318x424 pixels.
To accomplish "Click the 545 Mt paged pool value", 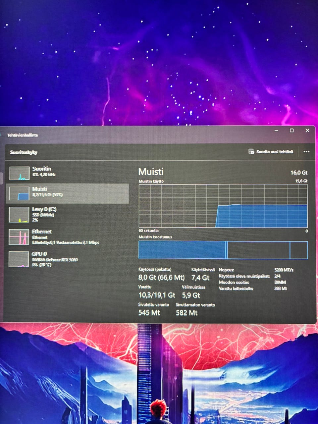I will click(x=149, y=312).
